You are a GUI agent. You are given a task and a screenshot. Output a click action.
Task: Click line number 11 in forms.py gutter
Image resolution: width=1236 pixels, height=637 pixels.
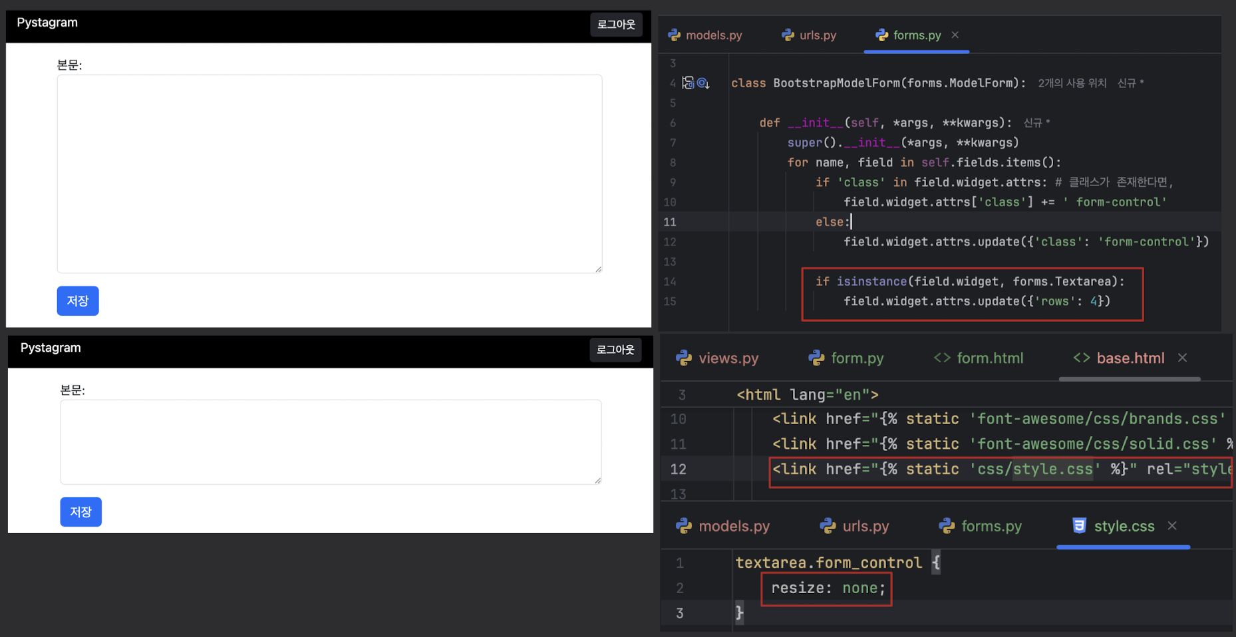669,222
